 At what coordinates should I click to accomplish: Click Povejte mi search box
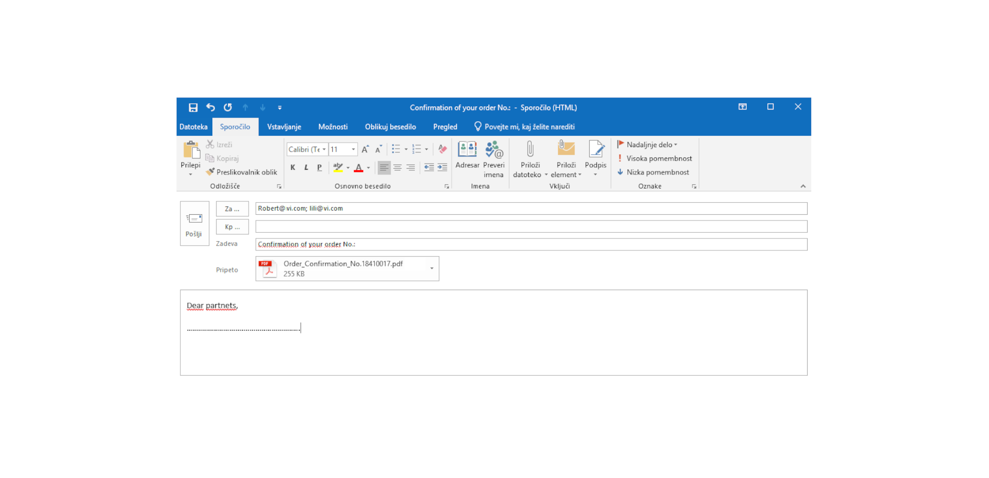pos(524,126)
